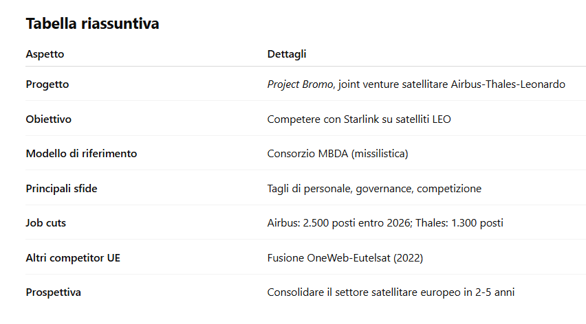Select the 'Progetto' row label

(x=47, y=84)
